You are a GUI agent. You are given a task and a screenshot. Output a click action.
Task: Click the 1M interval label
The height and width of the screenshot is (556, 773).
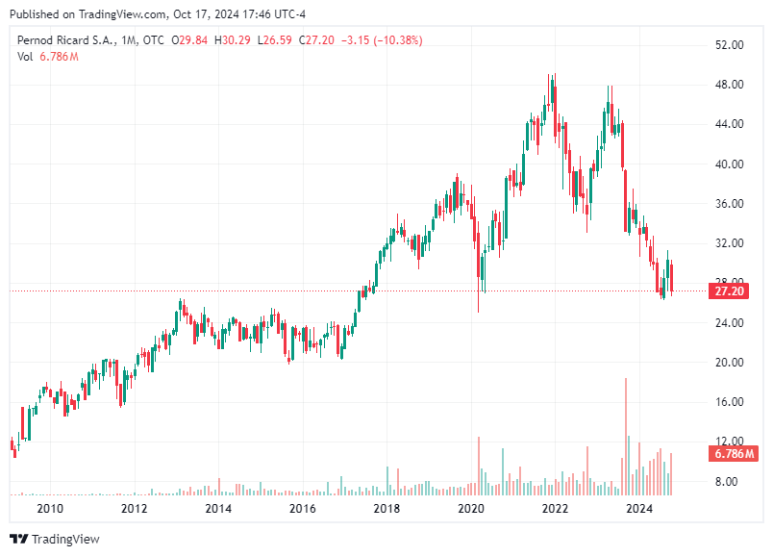(x=130, y=40)
